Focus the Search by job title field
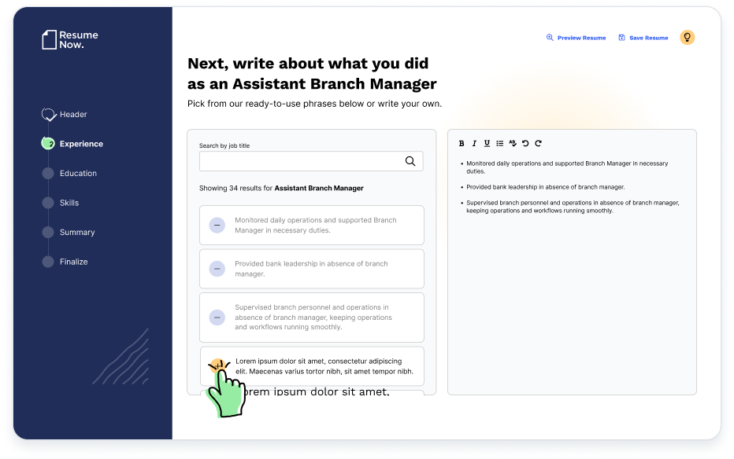The height and width of the screenshot is (459, 734). pyautogui.click(x=299, y=161)
